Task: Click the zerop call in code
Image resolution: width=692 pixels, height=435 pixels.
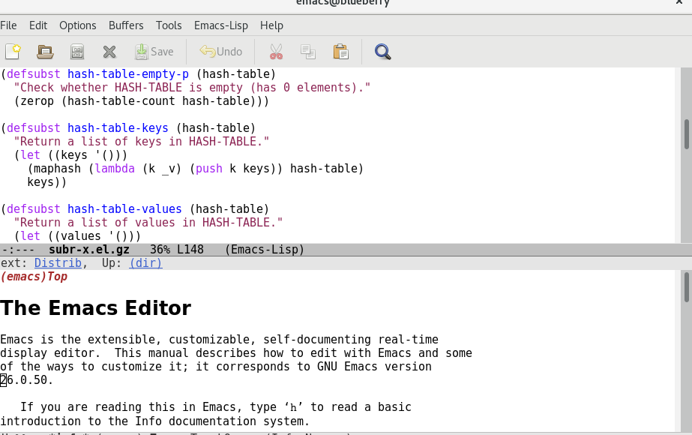Action: (37, 101)
